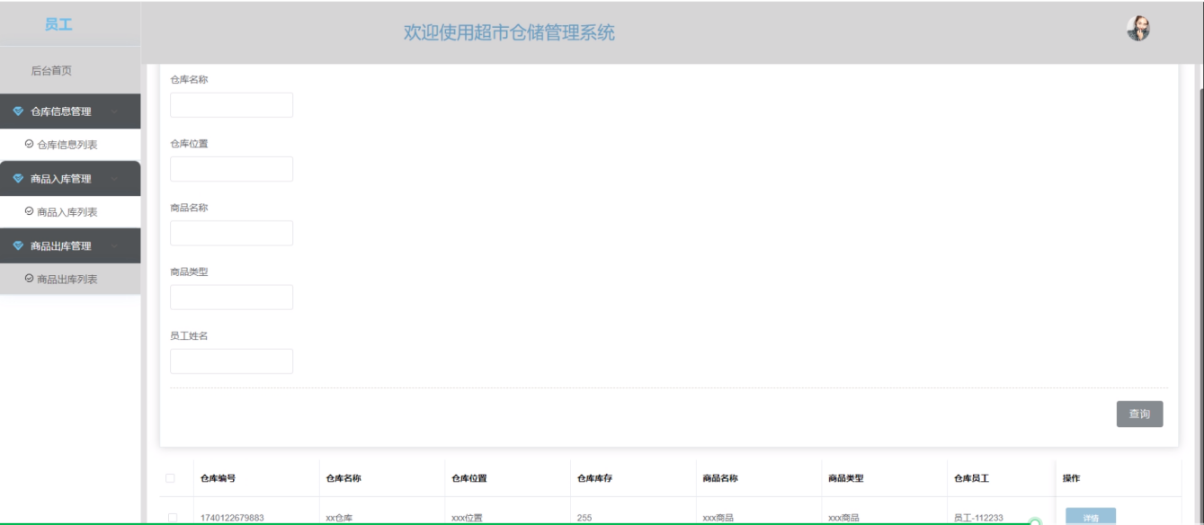Go to 后台首页 in the sidebar
The height and width of the screenshot is (525, 1204).
[51, 70]
